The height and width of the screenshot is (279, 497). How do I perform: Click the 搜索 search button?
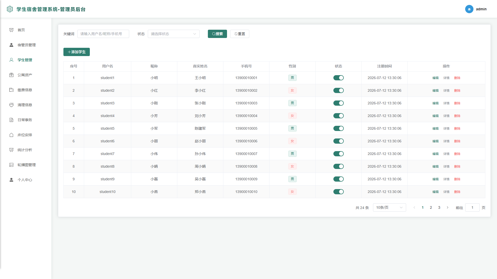point(217,34)
